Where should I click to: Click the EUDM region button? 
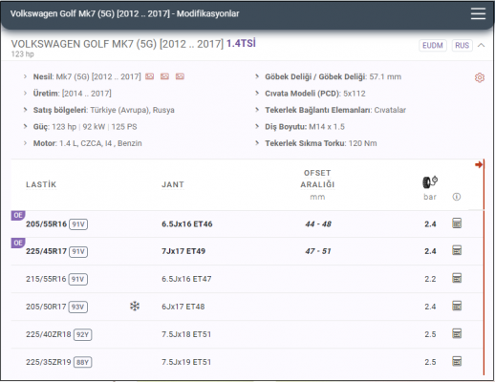(x=433, y=45)
